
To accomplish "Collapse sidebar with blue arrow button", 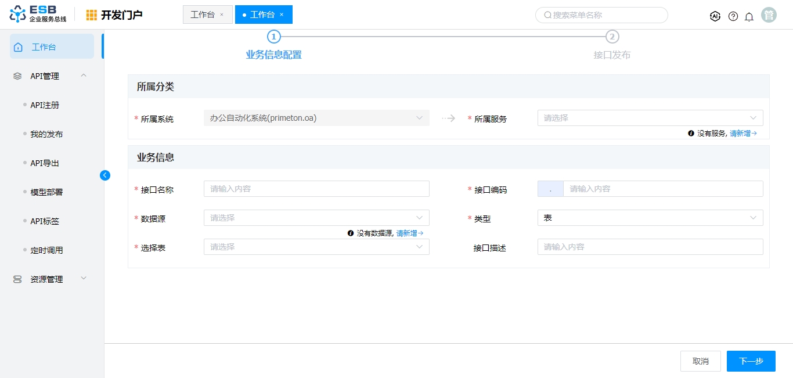I will point(105,175).
